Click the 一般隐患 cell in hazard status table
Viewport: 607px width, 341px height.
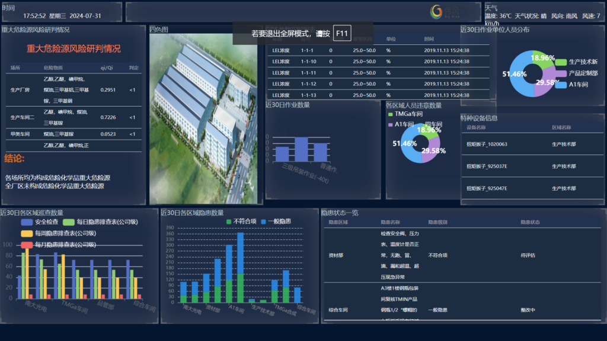(438, 310)
